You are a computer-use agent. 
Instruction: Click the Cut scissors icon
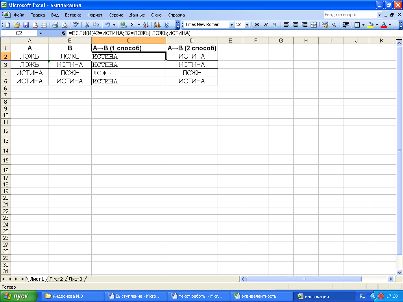pos(87,25)
